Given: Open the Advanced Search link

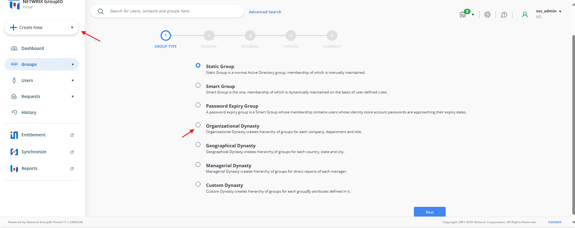Looking at the screenshot, I should click(x=265, y=12).
